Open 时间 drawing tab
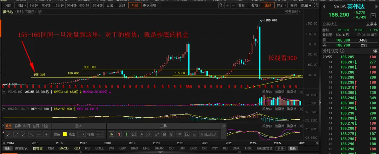The height and width of the screenshot is (154, 379). [x=27, y=126]
